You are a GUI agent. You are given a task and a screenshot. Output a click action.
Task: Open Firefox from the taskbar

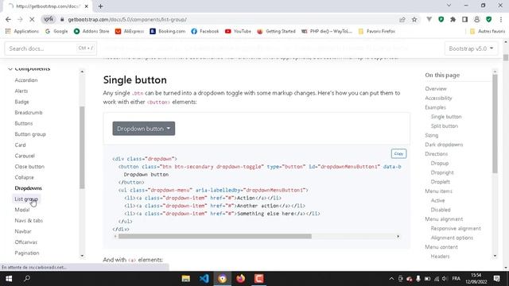pos(240,279)
